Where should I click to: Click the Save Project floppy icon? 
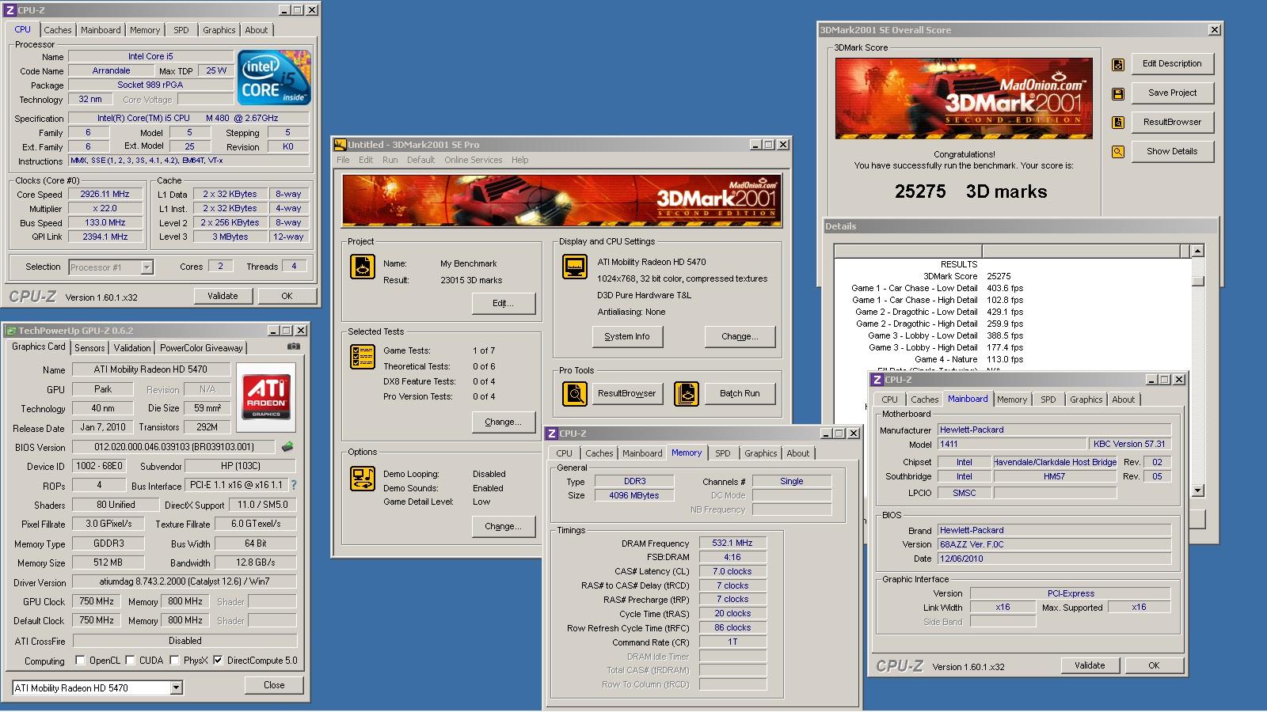point(1118,93)
